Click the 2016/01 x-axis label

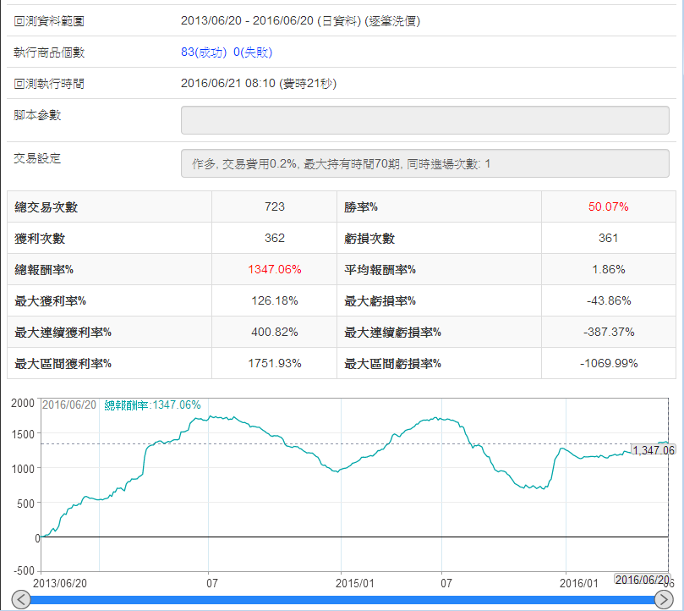pyautogui.click(x=579, y=583)
